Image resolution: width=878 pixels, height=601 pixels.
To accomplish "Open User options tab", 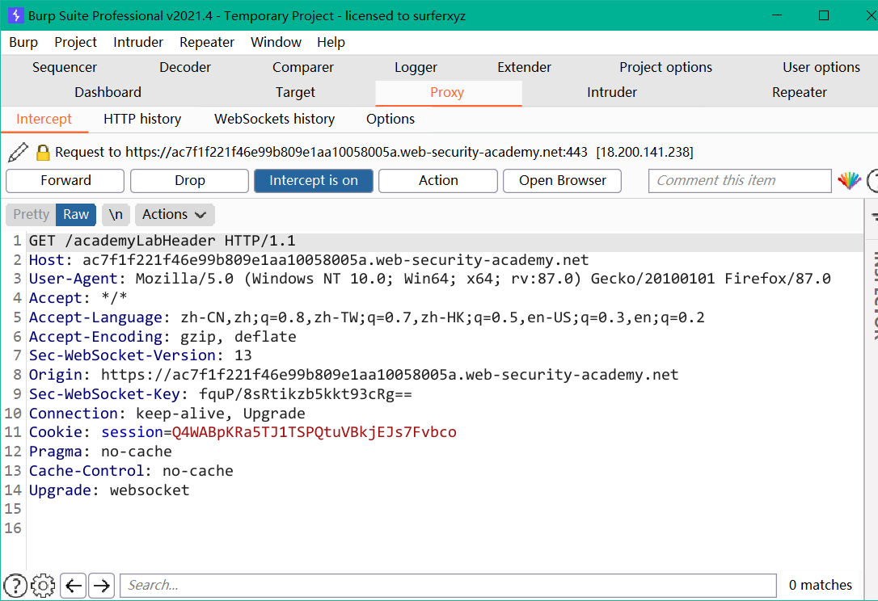I will click(x=821, y=67).
